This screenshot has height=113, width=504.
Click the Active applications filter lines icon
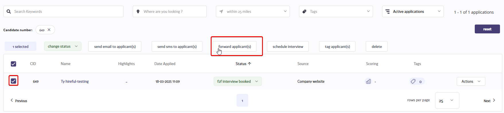(x=387, y=11)
